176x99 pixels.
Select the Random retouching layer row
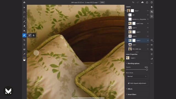click(x=137, y=19)
